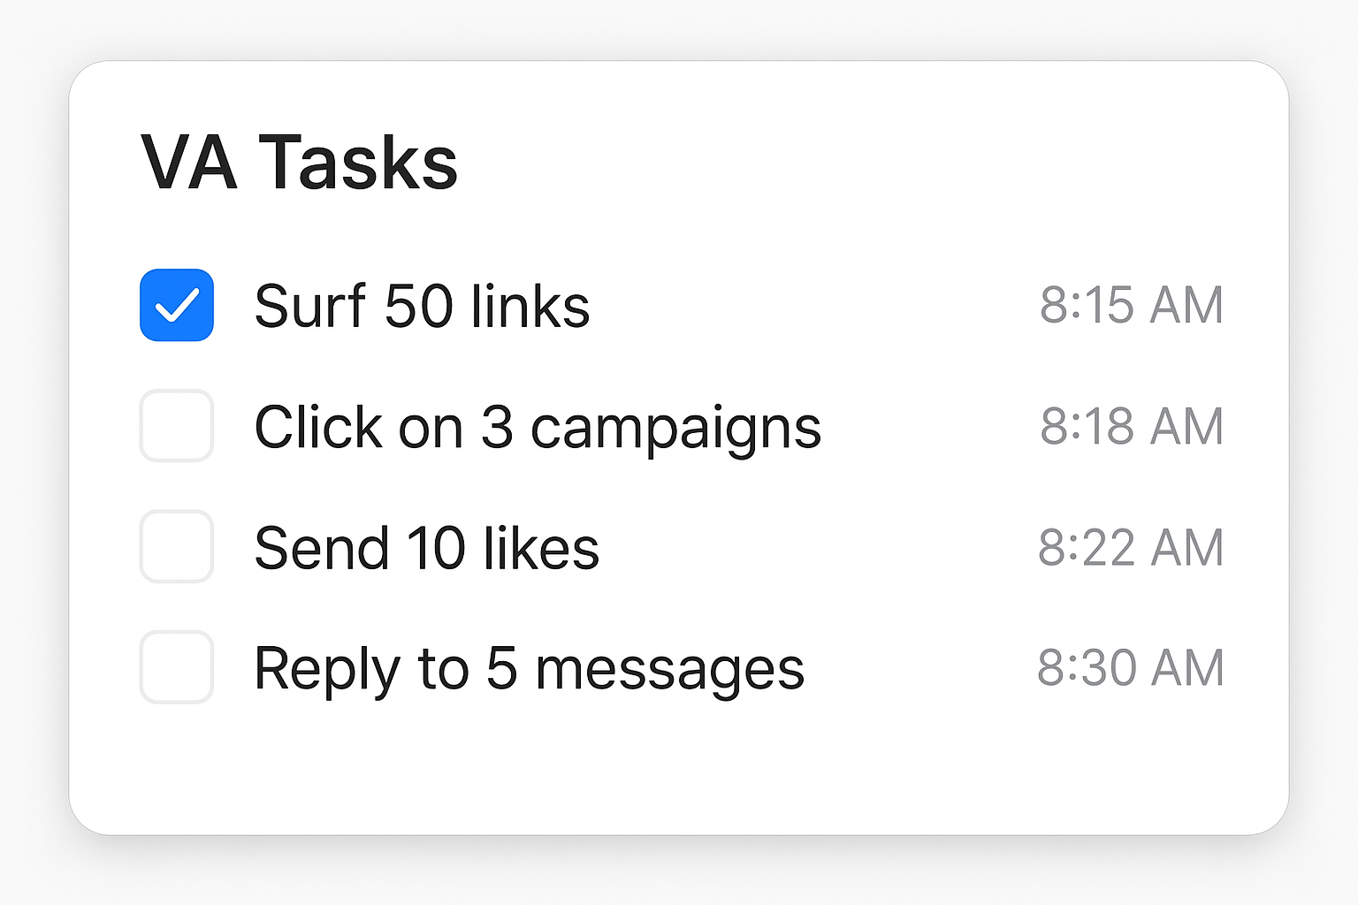Uncheck the Surf 50 links checkbox
This screenshot has width=1358, height=905.
(x=177, y=305)
